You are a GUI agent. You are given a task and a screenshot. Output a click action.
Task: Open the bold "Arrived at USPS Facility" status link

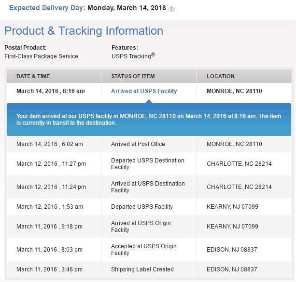(144, 91)
